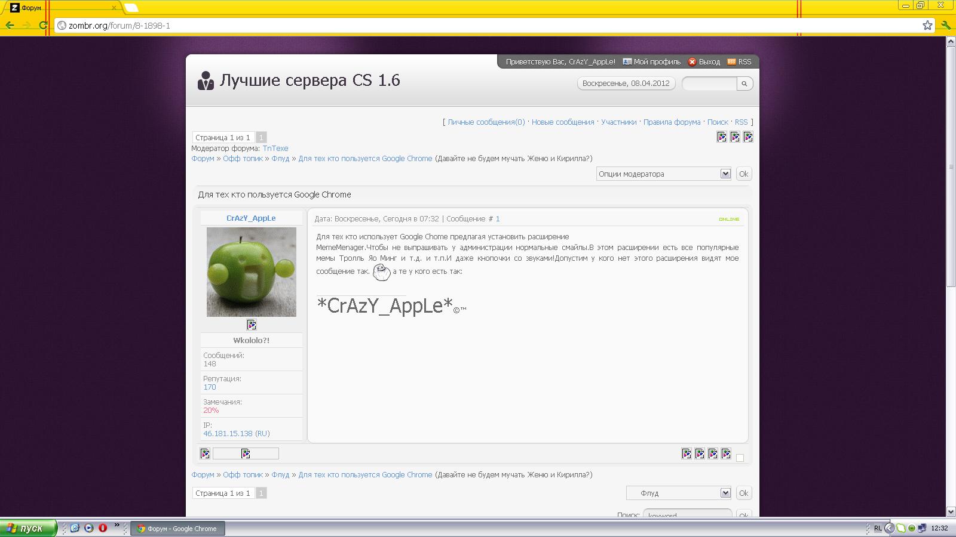Click the rightmost of four post action icons
Image resolution: width=956 pixels, height=537 pixels.
(x=726, y=453)
